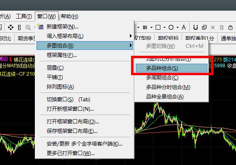This screenshot has height=165, width=236.
Task: Select the rectangle drawing tool
Action: pyautogui.click(x=158, y=27)
